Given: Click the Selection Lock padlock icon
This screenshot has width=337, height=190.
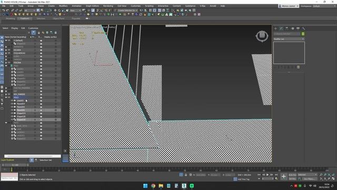Looking at the screenshot, I should tap(186, 175).
